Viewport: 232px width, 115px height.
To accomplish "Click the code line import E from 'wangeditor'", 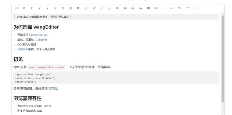I will pyautogui.click(x=33, y=75).
